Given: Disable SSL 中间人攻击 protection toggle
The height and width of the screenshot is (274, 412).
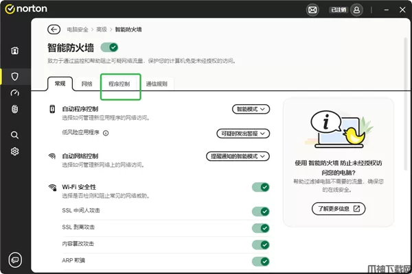Looking at the screenshot, I should tap(260, 212).
